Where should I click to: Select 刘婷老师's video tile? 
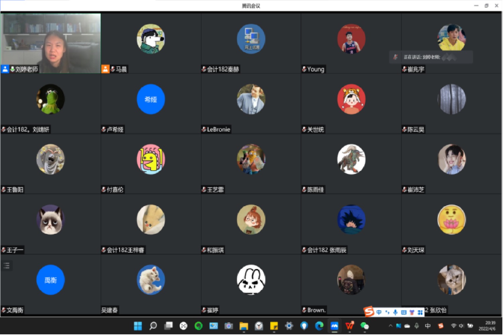(51, 43)
